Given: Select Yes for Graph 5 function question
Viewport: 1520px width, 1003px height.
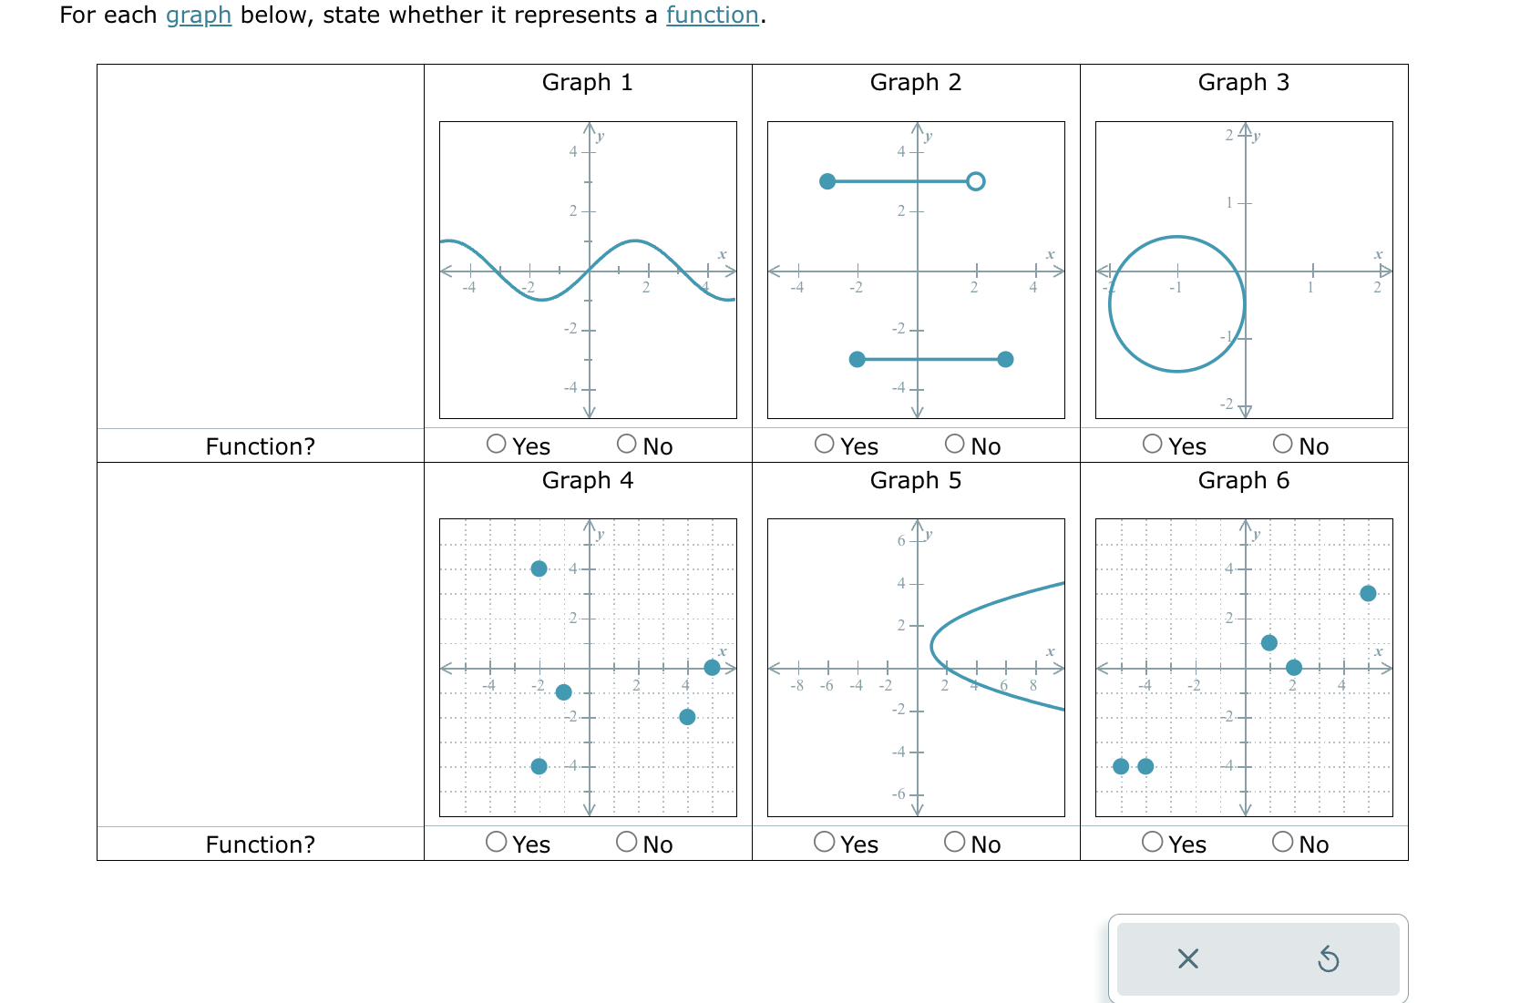Looking at the screenshot, I should click(824, 843).
